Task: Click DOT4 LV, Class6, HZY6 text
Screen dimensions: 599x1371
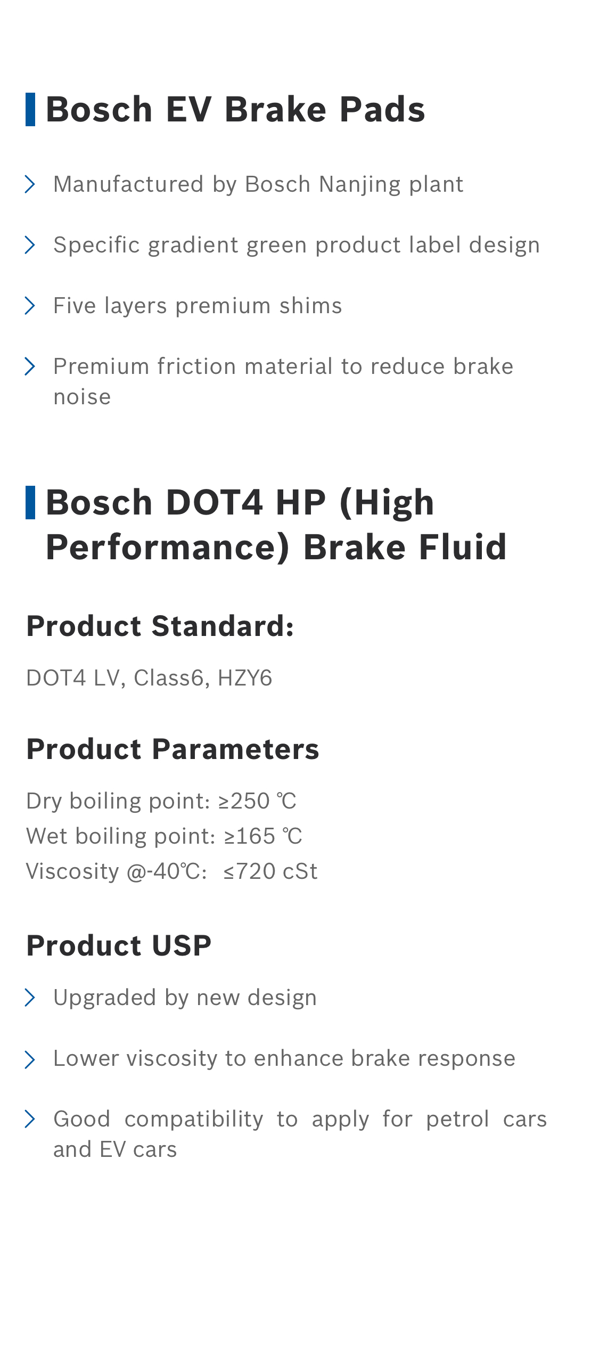Action: coord(149,679)
